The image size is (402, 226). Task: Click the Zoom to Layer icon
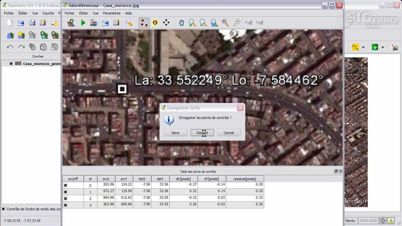click(x=214, y=23)
